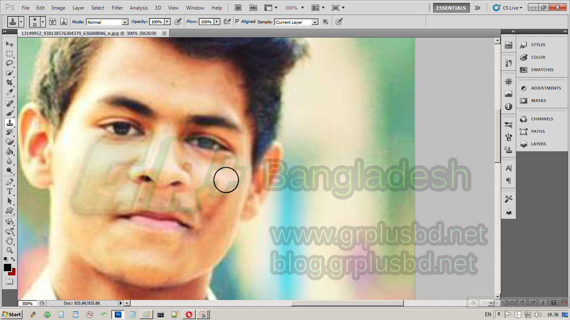Click the Windows Start button
This screenshot has width=570, height=320.
12,315
